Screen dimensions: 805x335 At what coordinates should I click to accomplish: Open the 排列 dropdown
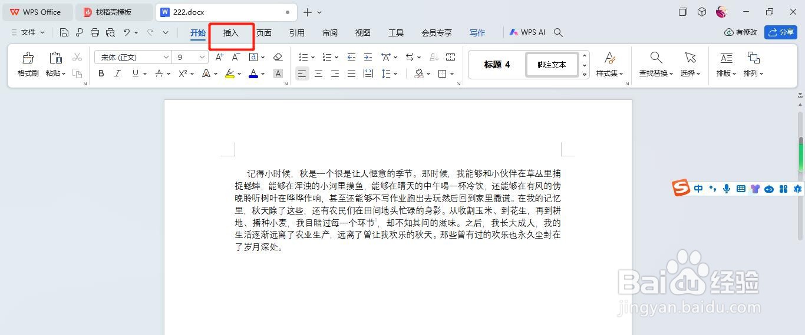click(753, 73)
